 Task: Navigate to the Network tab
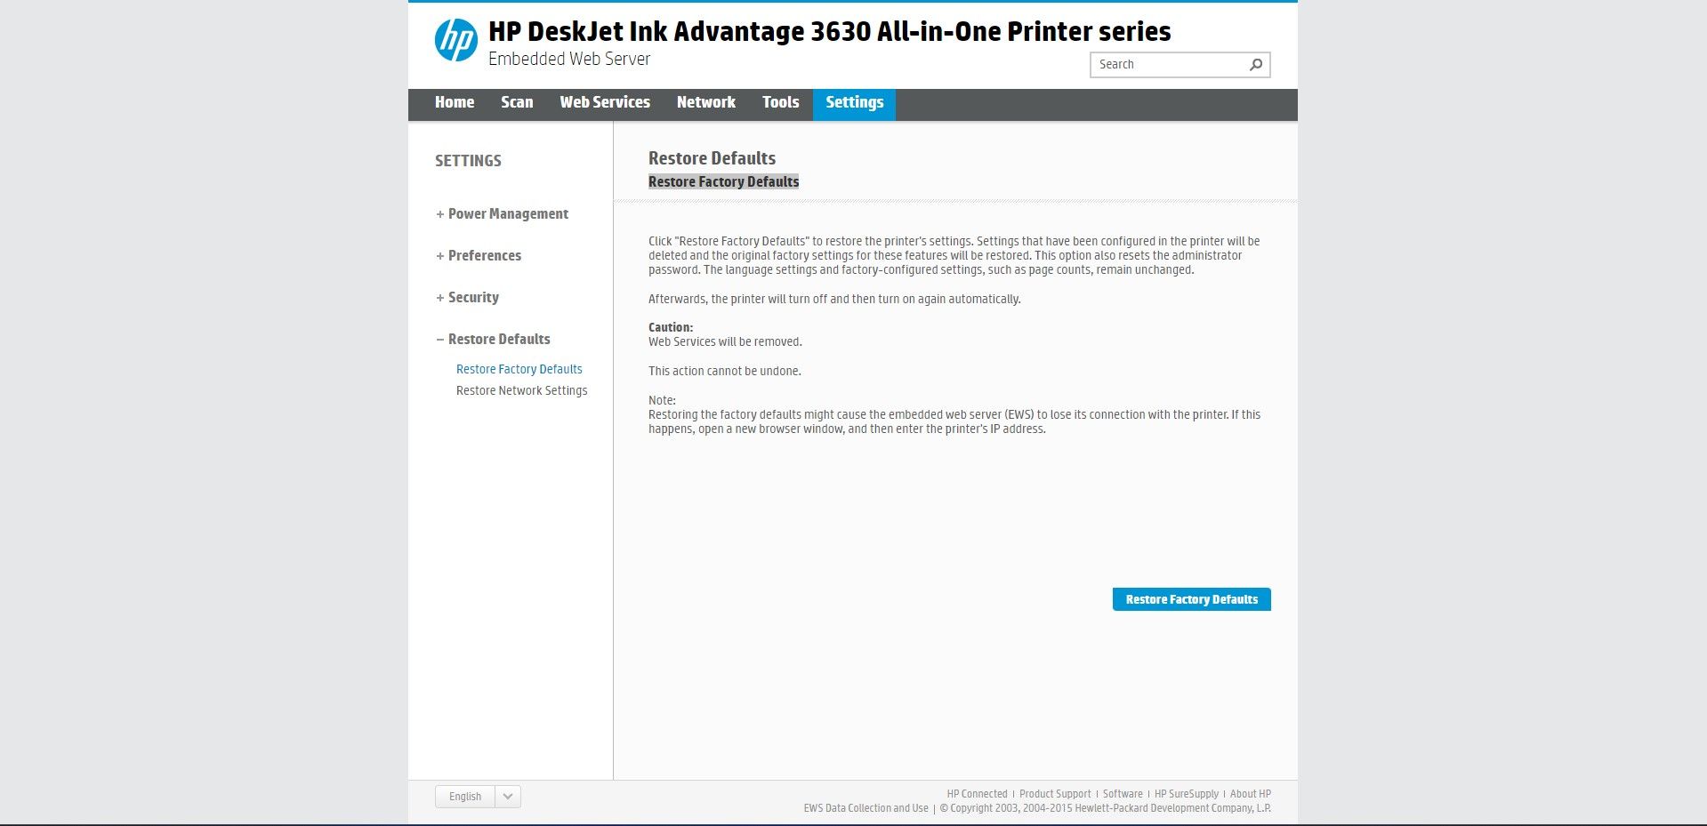[x=705, y=104]
